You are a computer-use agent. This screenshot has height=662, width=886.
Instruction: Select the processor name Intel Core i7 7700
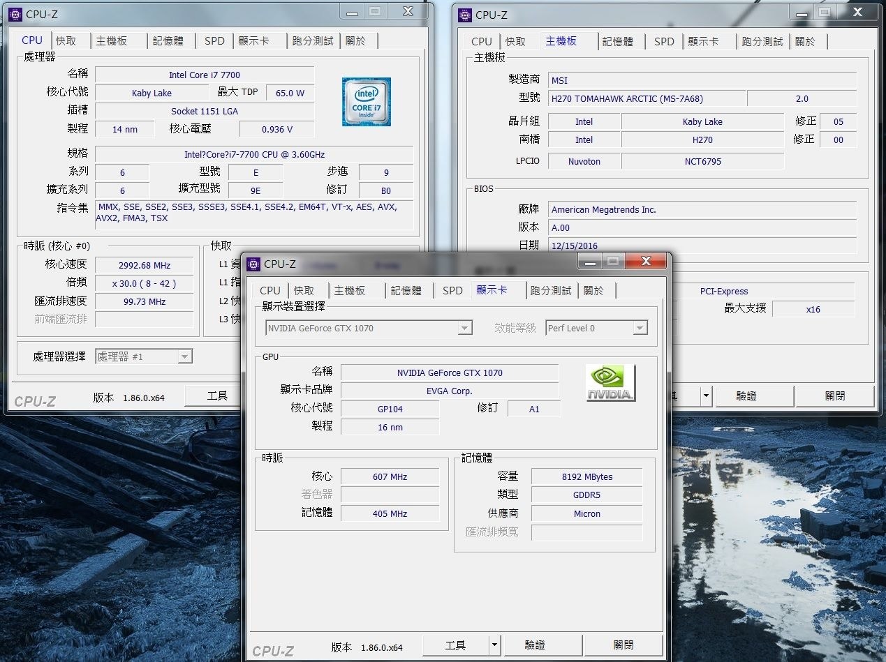click(x=205, y=75)
